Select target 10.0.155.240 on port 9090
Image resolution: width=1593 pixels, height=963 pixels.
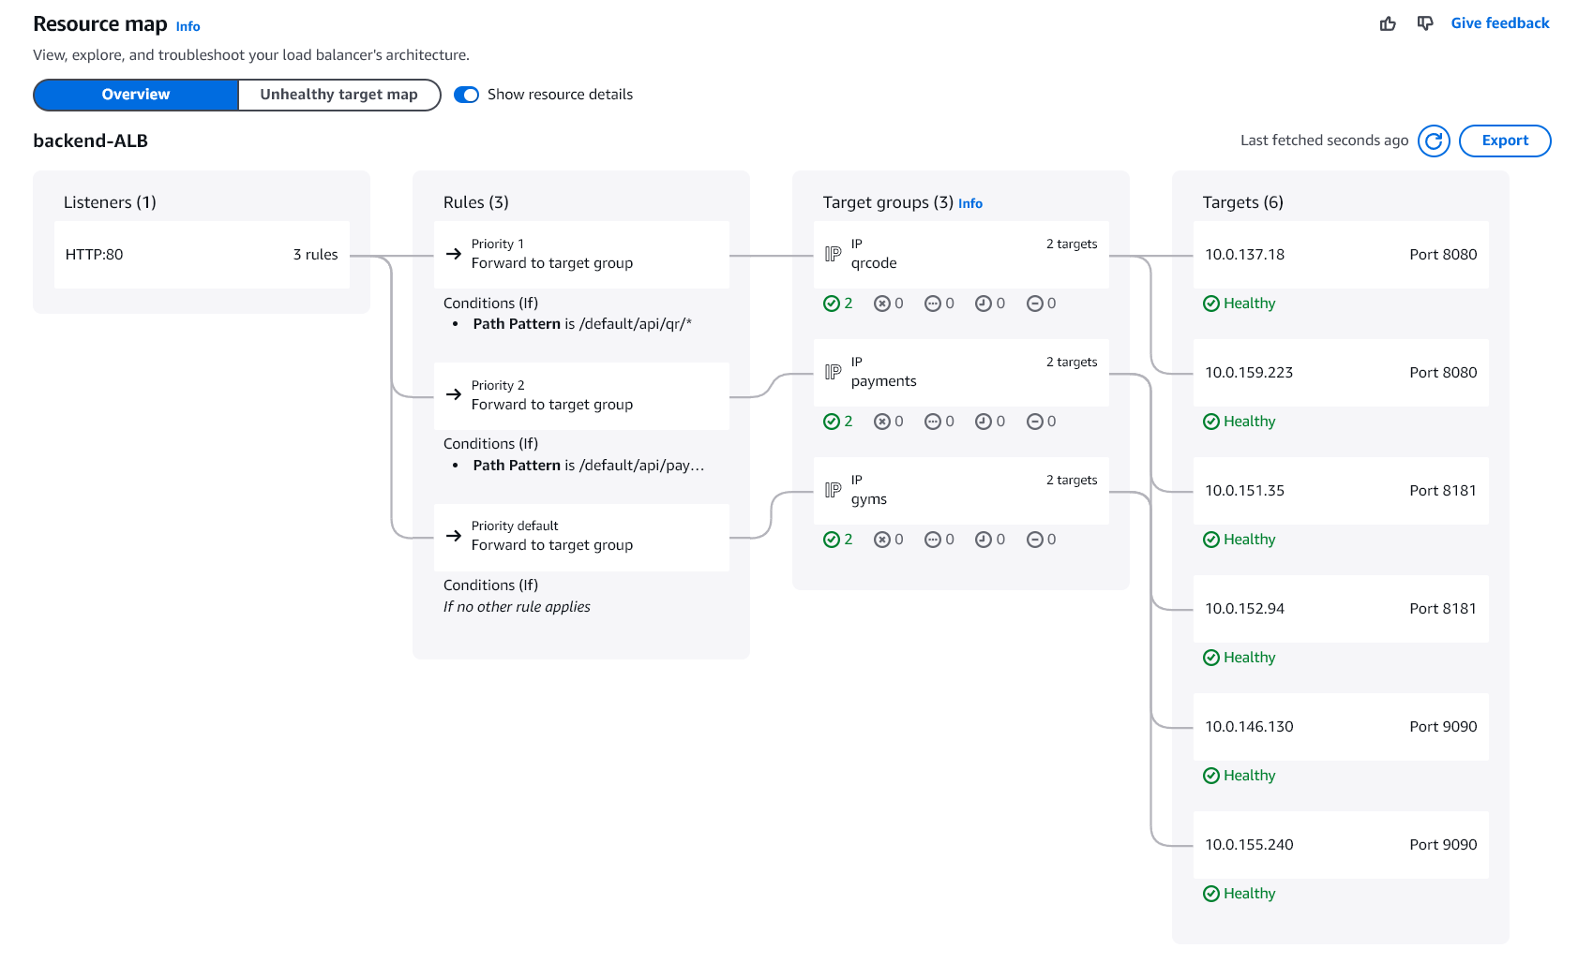tap(1340, 845)
